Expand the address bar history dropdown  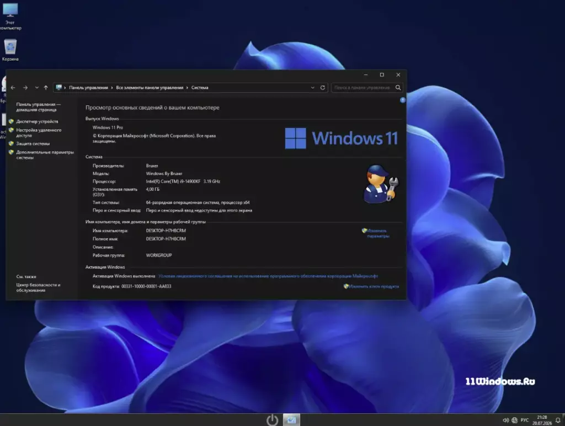pos(312,88)
